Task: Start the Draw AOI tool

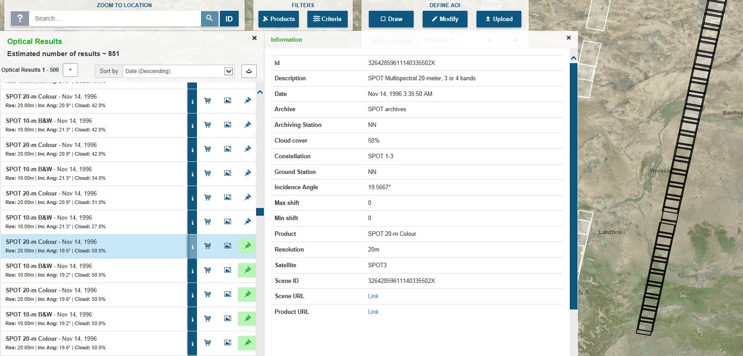Action: [x=391, y=19]
